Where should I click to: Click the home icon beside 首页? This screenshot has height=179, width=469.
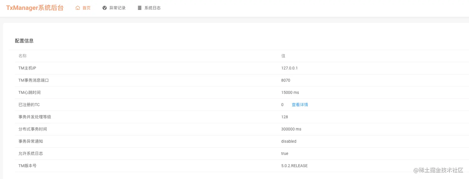tap(78, 8)
